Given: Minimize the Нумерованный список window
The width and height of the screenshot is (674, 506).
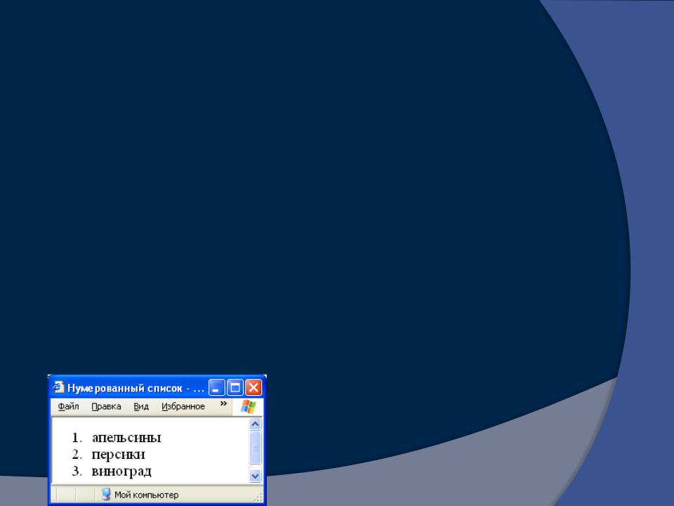Looking at the screenshot, I should point(216,388).
